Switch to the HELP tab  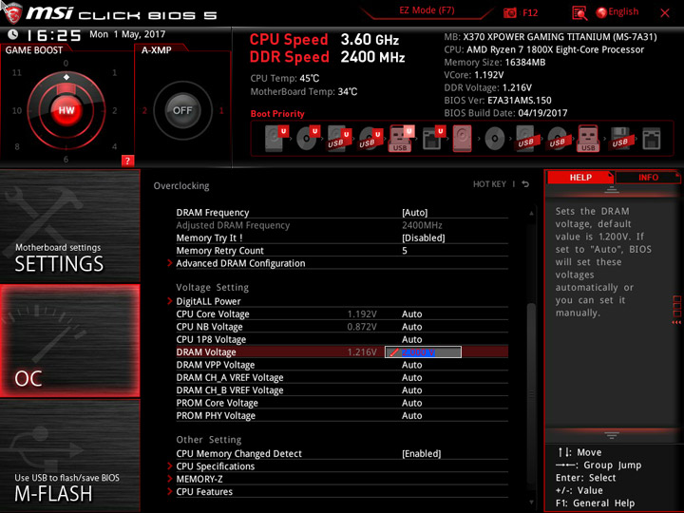[x=580, y=177]
